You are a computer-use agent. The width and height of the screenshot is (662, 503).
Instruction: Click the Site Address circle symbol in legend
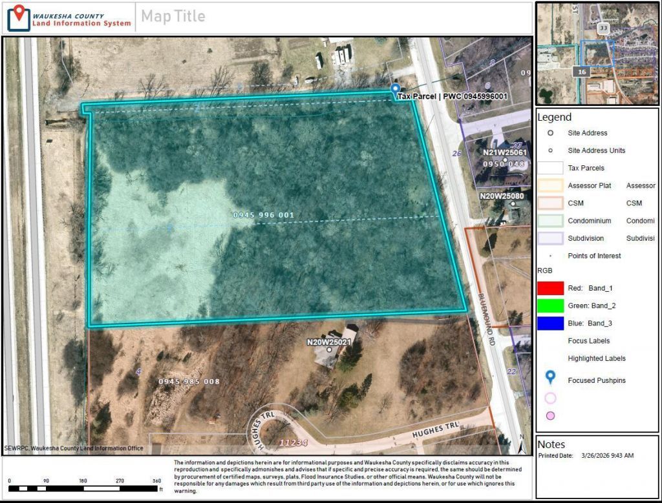pos(550,133)
